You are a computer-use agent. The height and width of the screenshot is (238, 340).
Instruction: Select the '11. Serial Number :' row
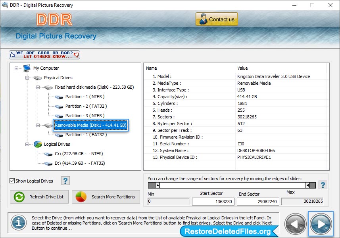tap(235, 144)
